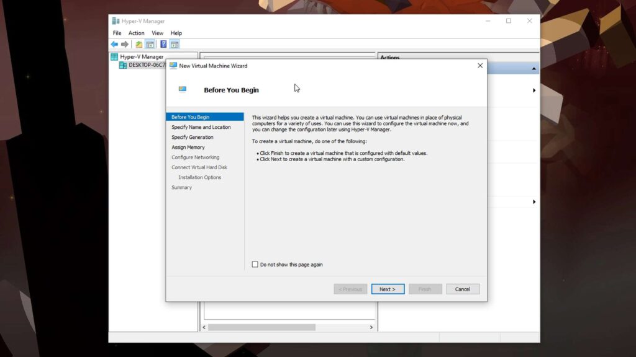Click the New Virtual Machine Wizard title icon
This screenshot has width=636, height=357.
[173, 66]
